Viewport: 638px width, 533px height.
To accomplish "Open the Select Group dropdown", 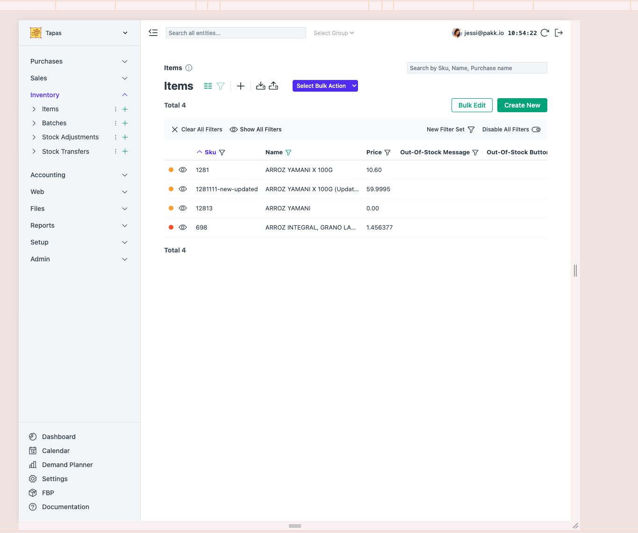I will (x=334, y=33).
